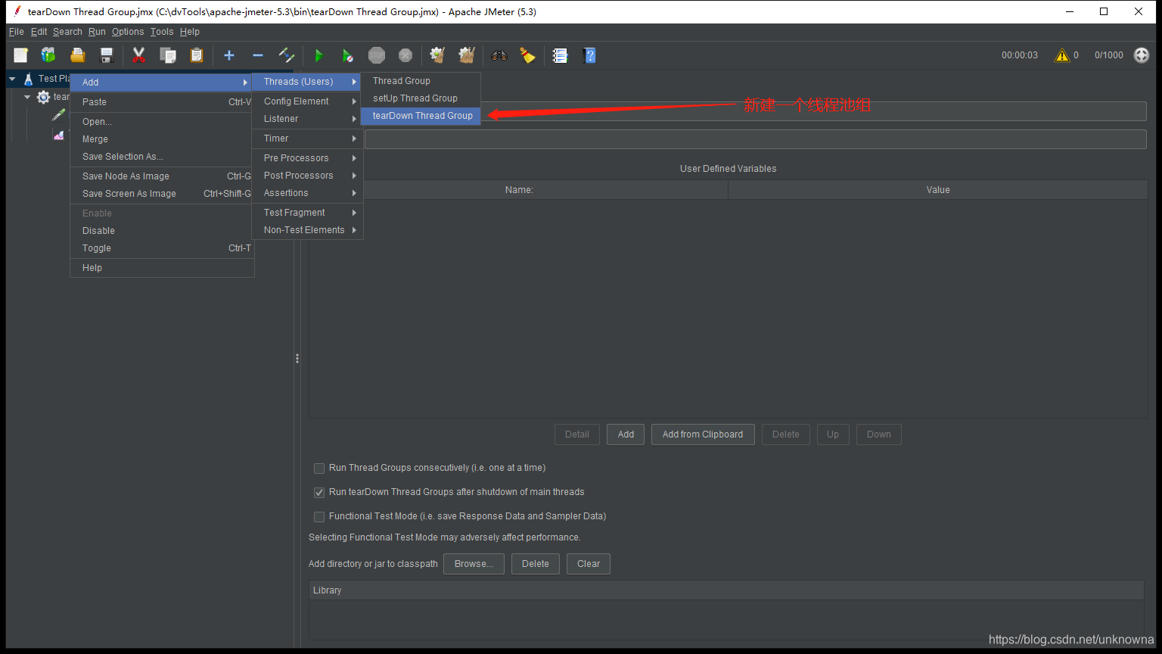This screenshot has width=1162, height=654.
Task: Click Browse... for classpath
Action: click(474, 564)
